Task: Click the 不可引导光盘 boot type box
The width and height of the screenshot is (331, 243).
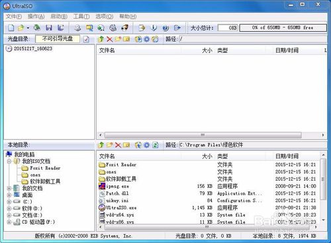Action: click(x=58, y=39)
